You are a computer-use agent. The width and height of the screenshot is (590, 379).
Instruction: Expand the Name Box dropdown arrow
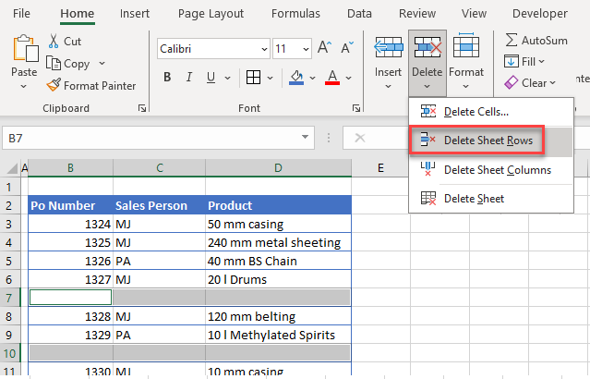pos(306,138)
